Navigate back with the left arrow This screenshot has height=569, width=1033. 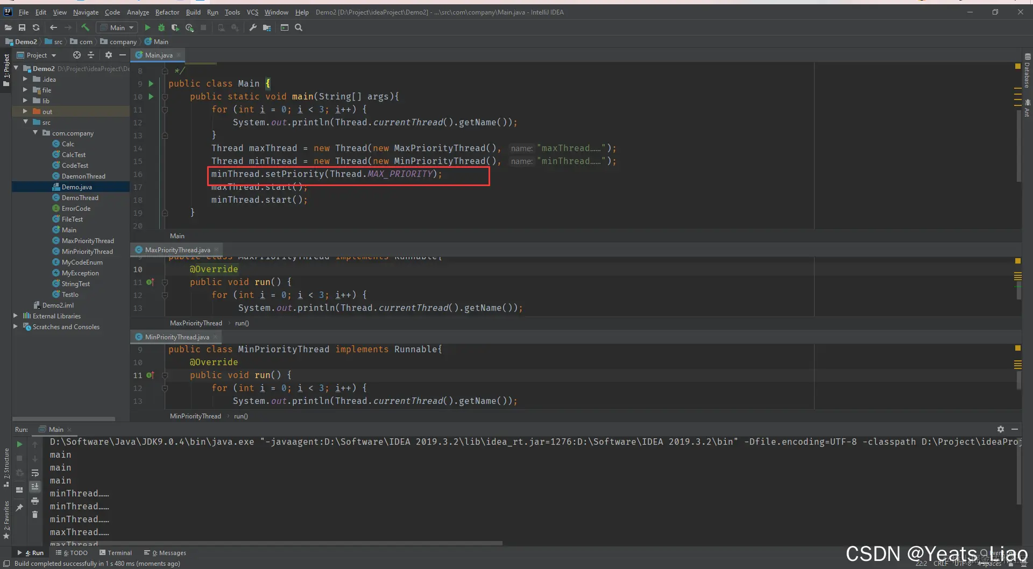pyautogui.click(x=53, y=27)
